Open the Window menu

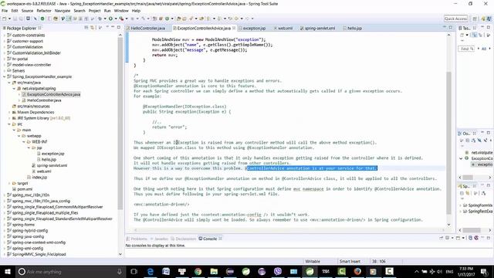(121, 10)
